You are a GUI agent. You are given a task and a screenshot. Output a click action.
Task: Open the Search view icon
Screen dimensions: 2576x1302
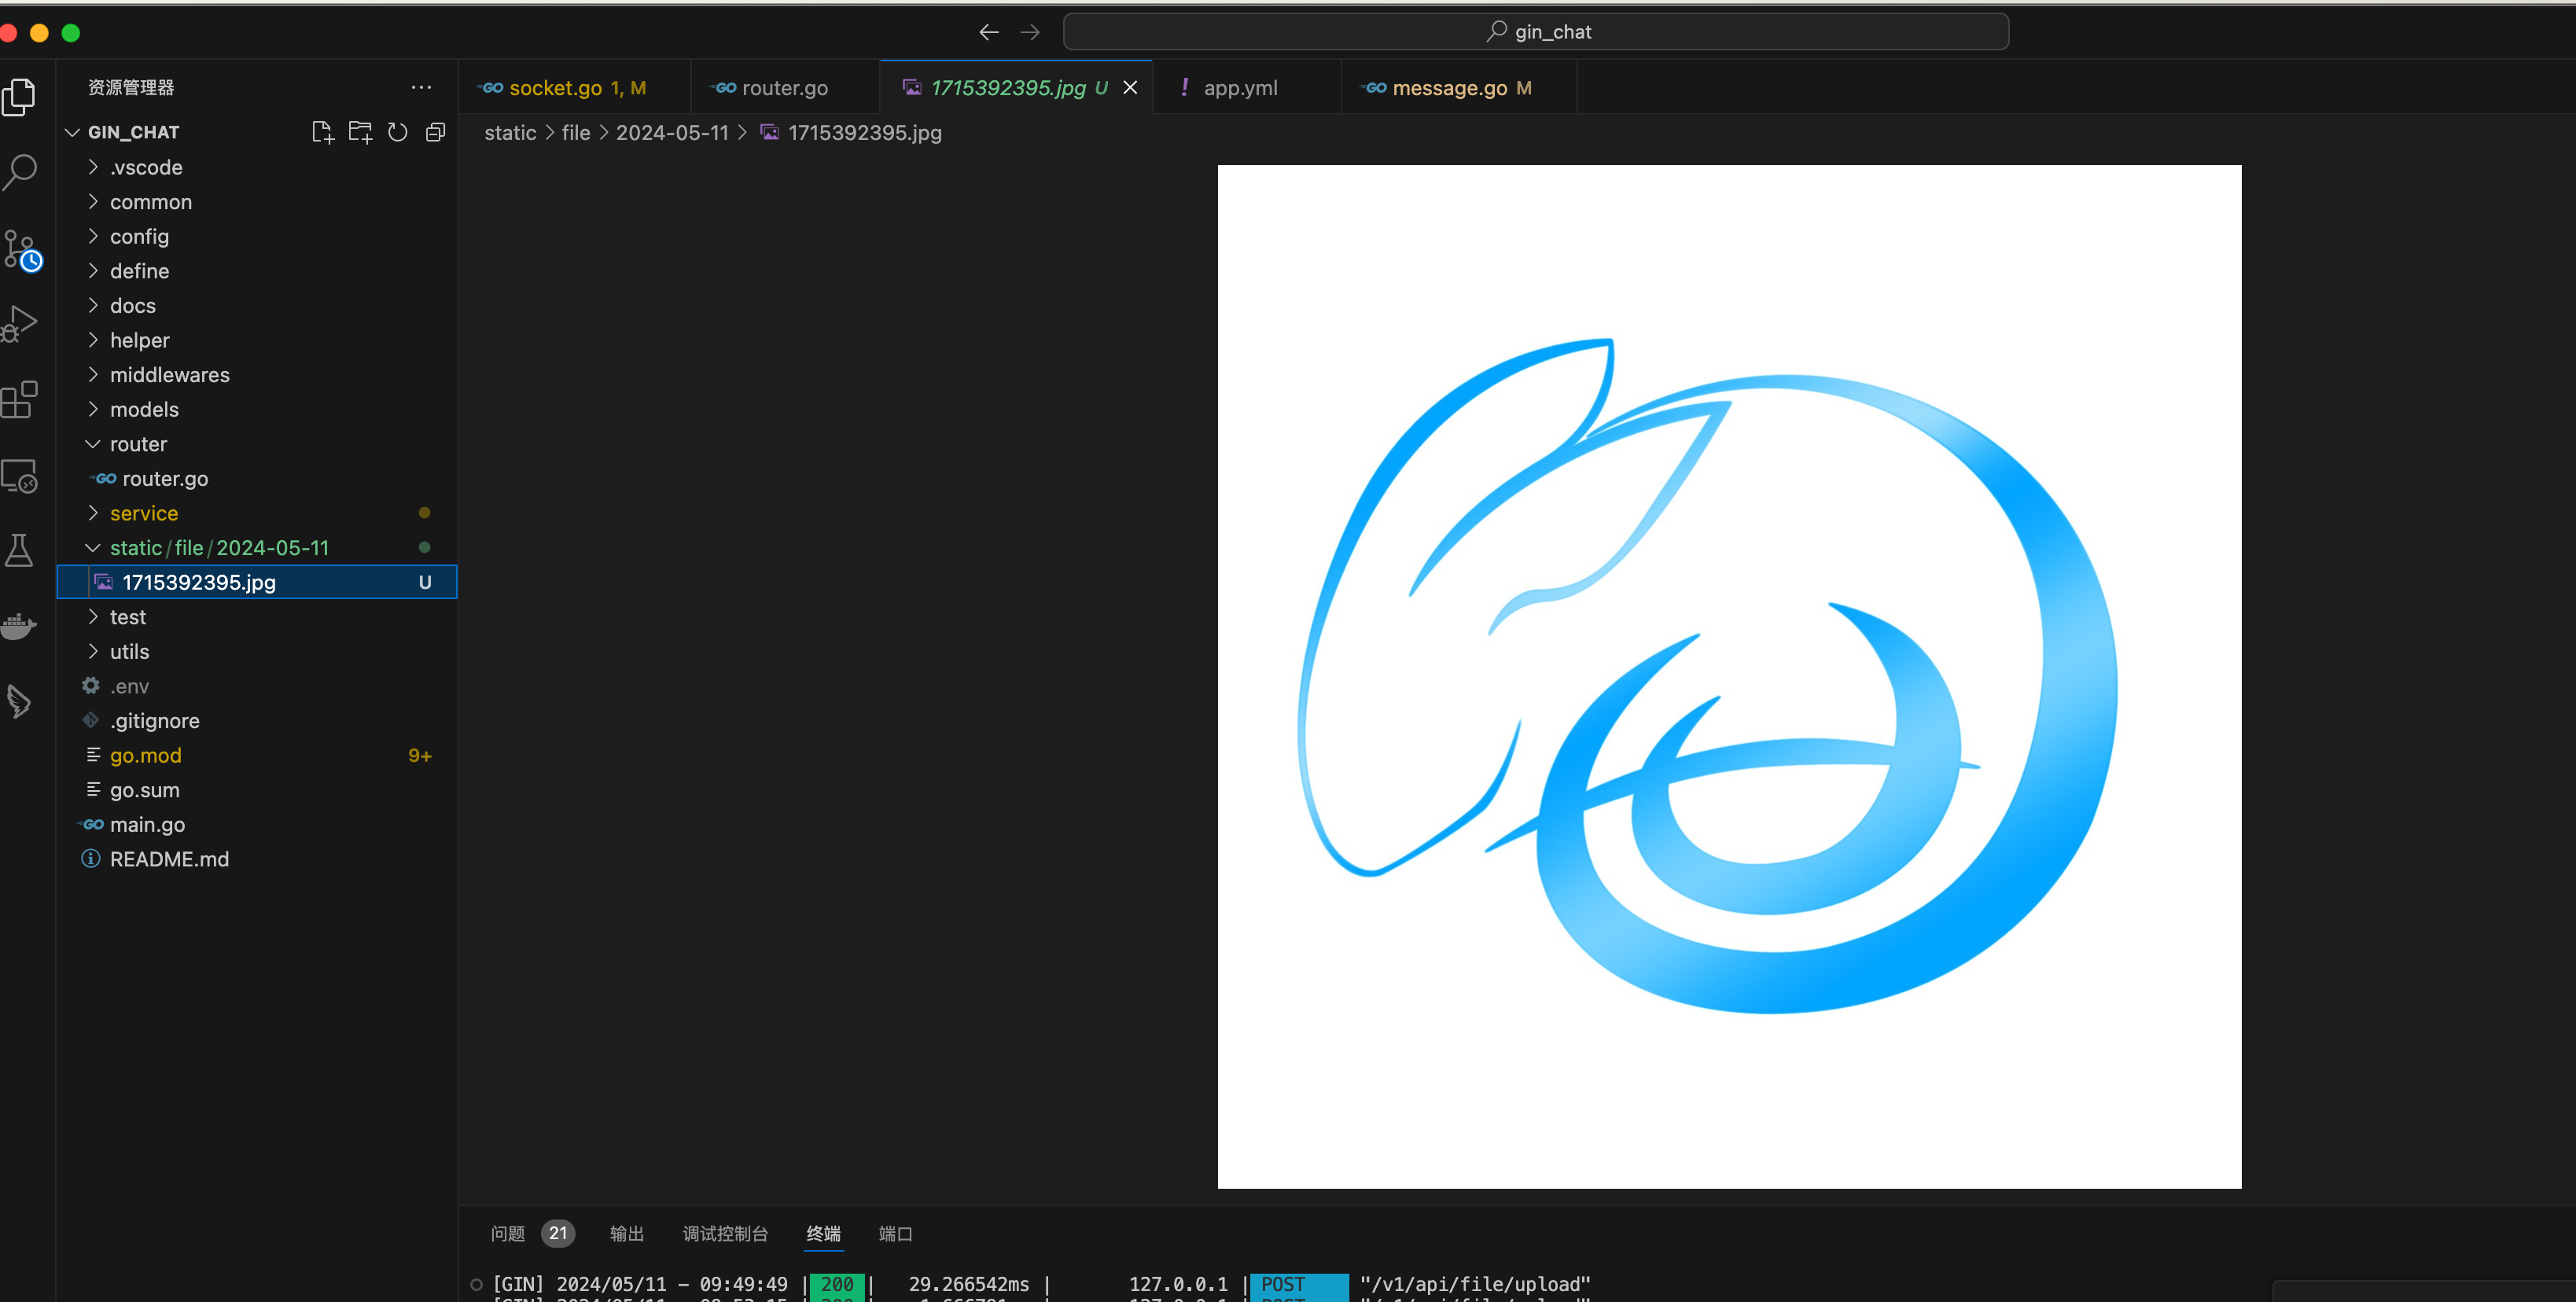coord(19,172)
